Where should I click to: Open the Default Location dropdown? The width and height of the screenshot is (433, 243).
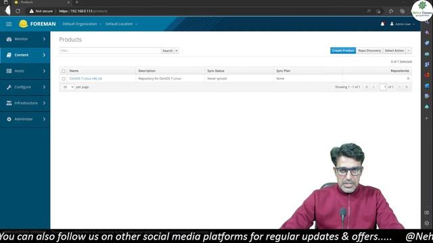pyautogui.click(x=121, y=24)
